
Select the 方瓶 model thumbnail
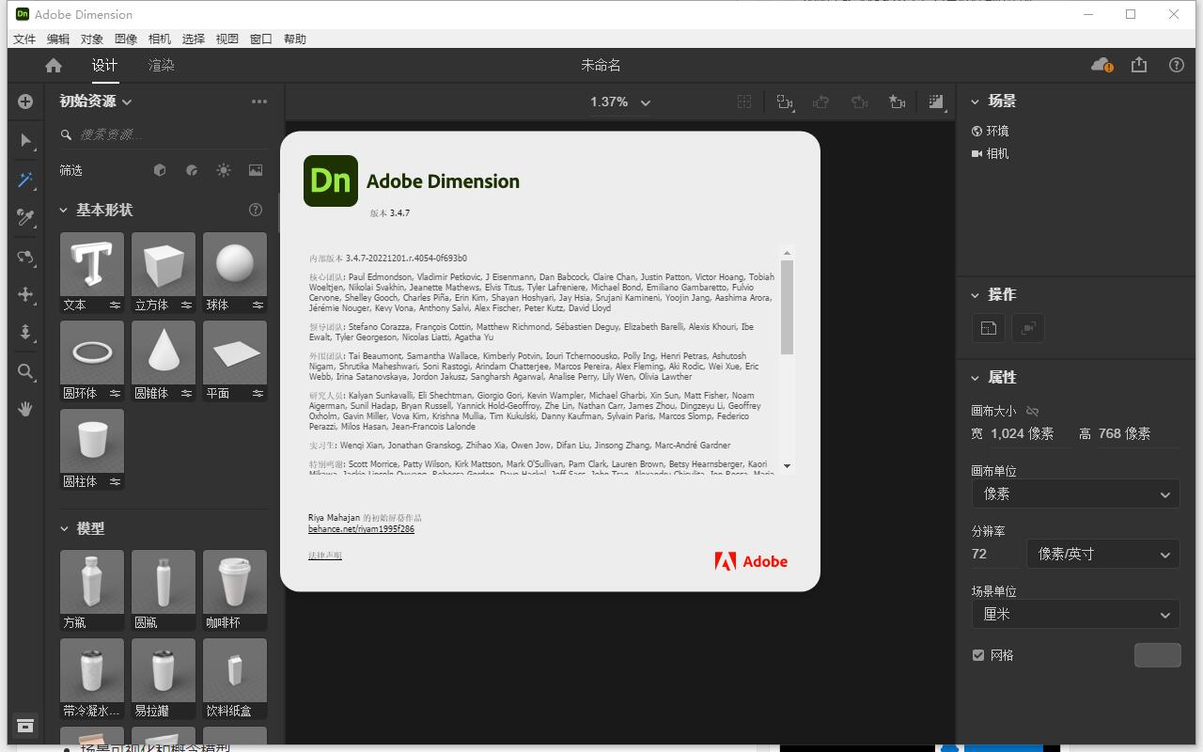pyautogui.click(x=92, y=582)
